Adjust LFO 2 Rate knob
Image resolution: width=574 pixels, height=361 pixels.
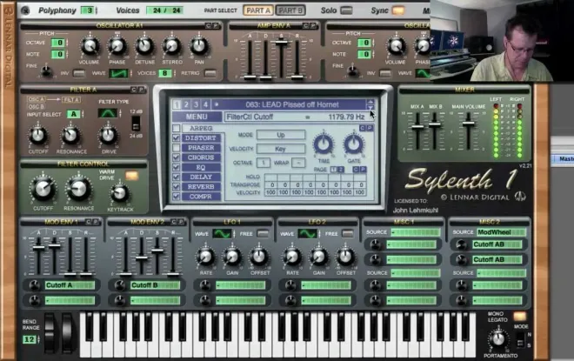point(292,257)
